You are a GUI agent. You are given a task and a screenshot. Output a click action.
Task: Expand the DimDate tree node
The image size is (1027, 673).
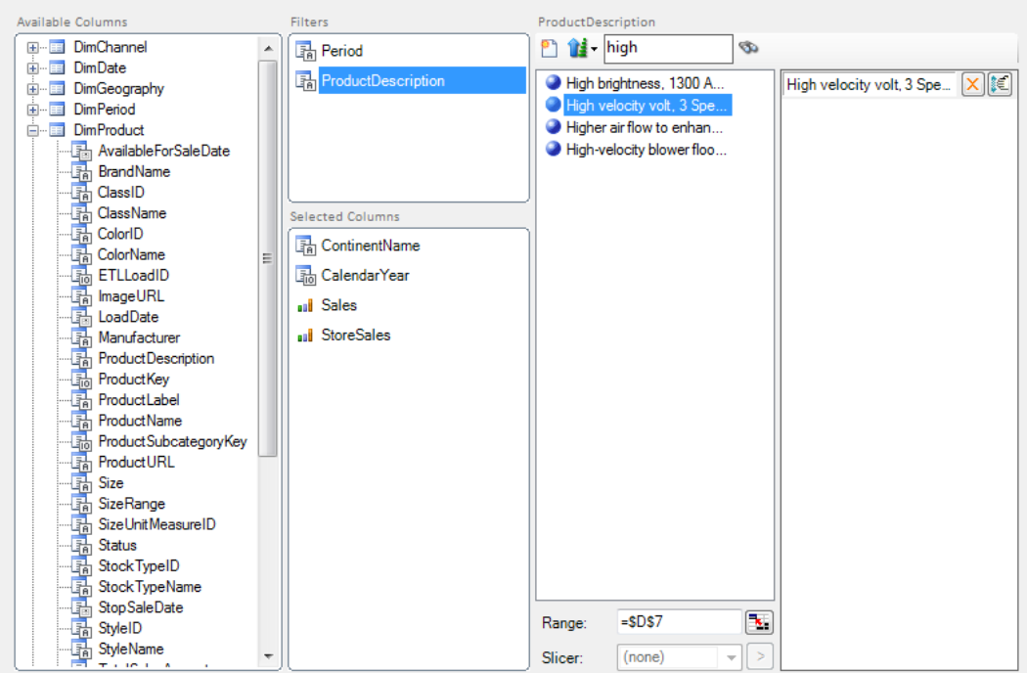point(33,67)
